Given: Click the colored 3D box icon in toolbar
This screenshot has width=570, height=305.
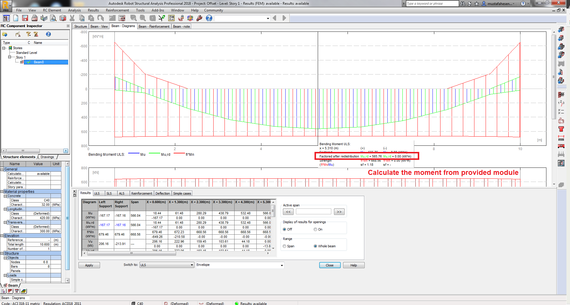Looking at the screenshot, I should 190,18.
